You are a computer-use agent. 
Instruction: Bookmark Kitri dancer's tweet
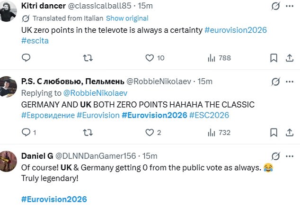tap(274, 58)
